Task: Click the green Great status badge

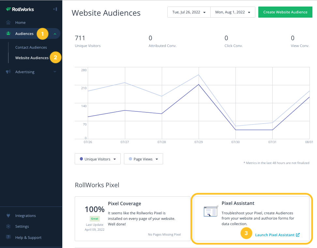Action: 95,219
